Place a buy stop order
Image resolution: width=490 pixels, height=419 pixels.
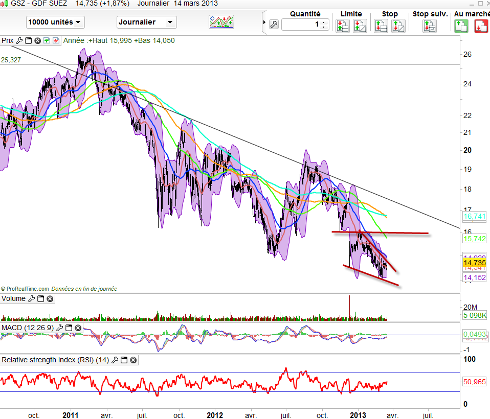(381, 26)
